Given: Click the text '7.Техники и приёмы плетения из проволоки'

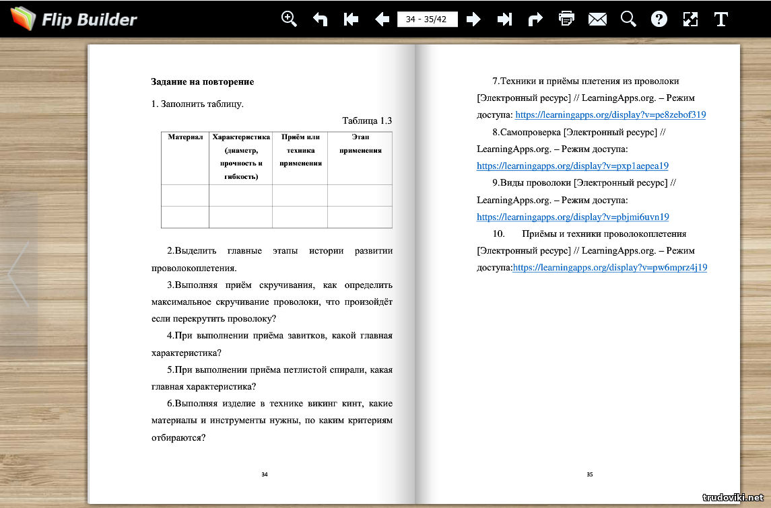Looking at the screenshot, I should 586,81.
